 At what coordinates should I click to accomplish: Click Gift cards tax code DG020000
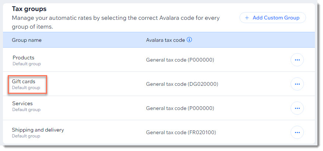[182, 84]
